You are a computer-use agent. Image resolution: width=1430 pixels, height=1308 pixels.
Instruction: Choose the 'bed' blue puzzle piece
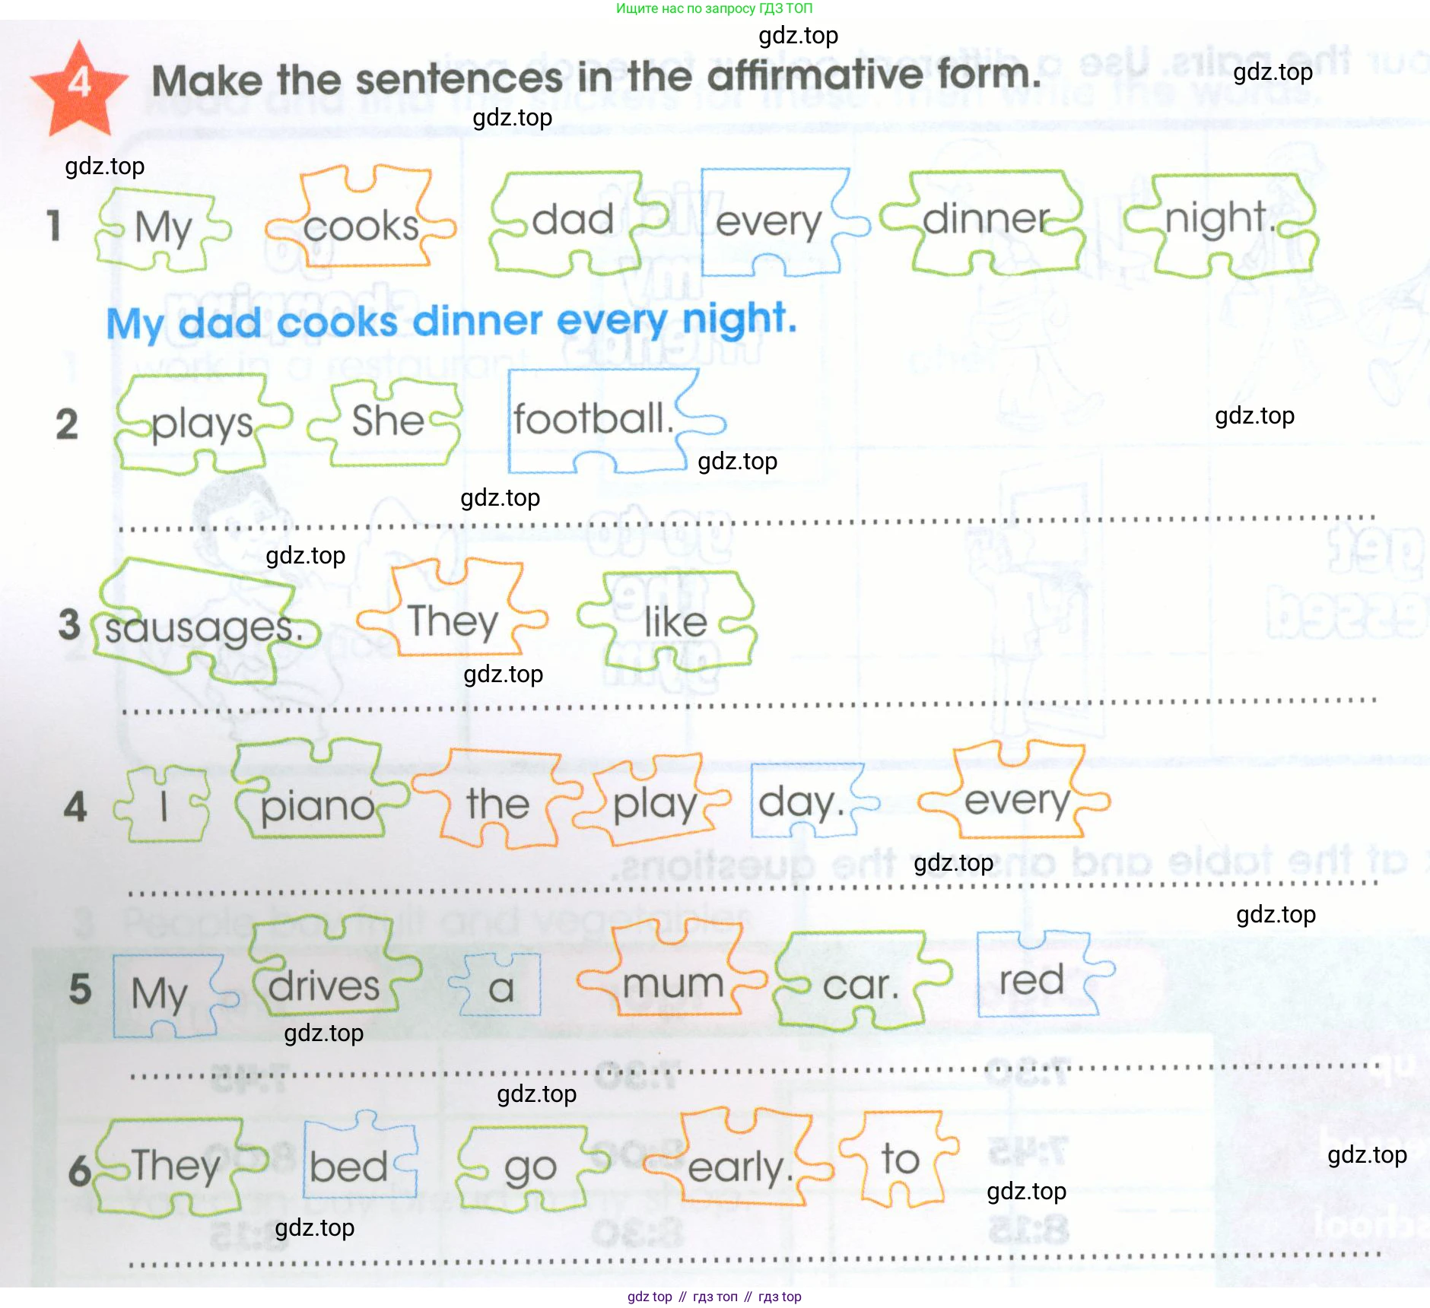tap(360, 1155)
